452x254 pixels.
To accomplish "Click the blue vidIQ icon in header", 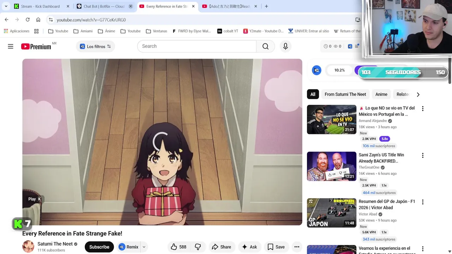I will coord(350,46).
